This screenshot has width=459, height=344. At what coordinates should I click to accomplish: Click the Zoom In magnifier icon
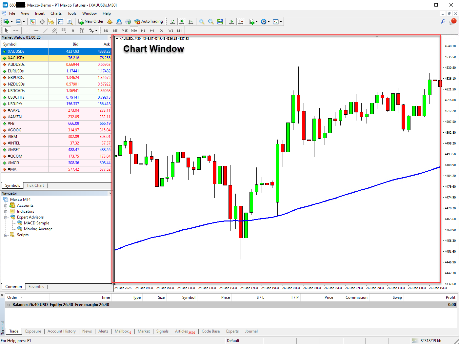click(202, 22)
